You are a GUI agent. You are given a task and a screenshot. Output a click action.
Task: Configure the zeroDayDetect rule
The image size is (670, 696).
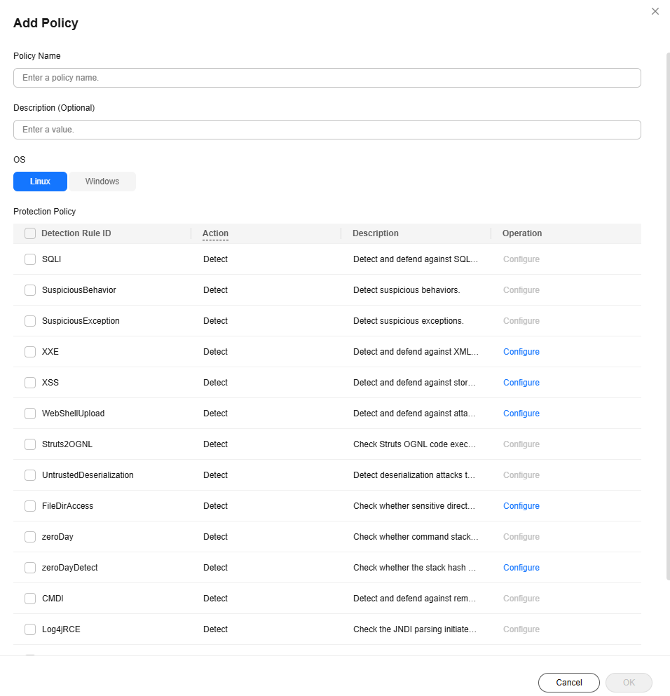coord(521,568)
